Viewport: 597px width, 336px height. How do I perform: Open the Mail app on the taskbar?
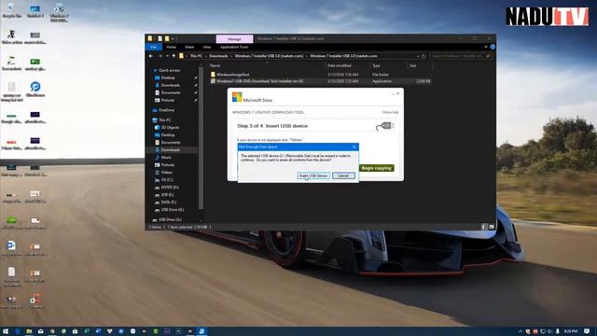tap(40, 331)
